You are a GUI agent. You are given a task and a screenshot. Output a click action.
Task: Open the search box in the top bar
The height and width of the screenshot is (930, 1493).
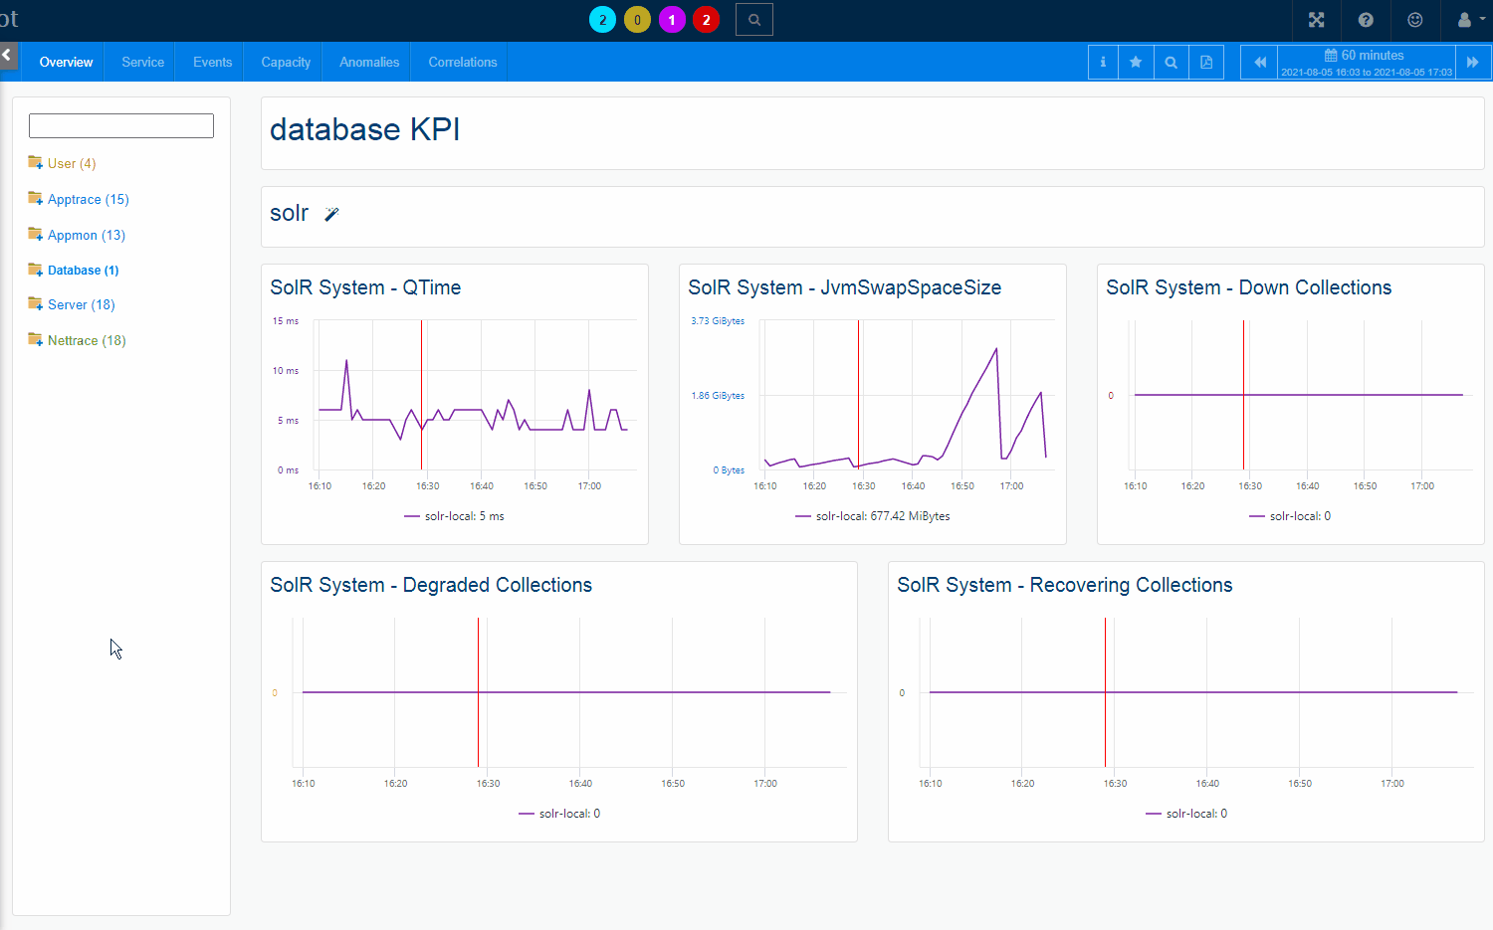(754, 20)
